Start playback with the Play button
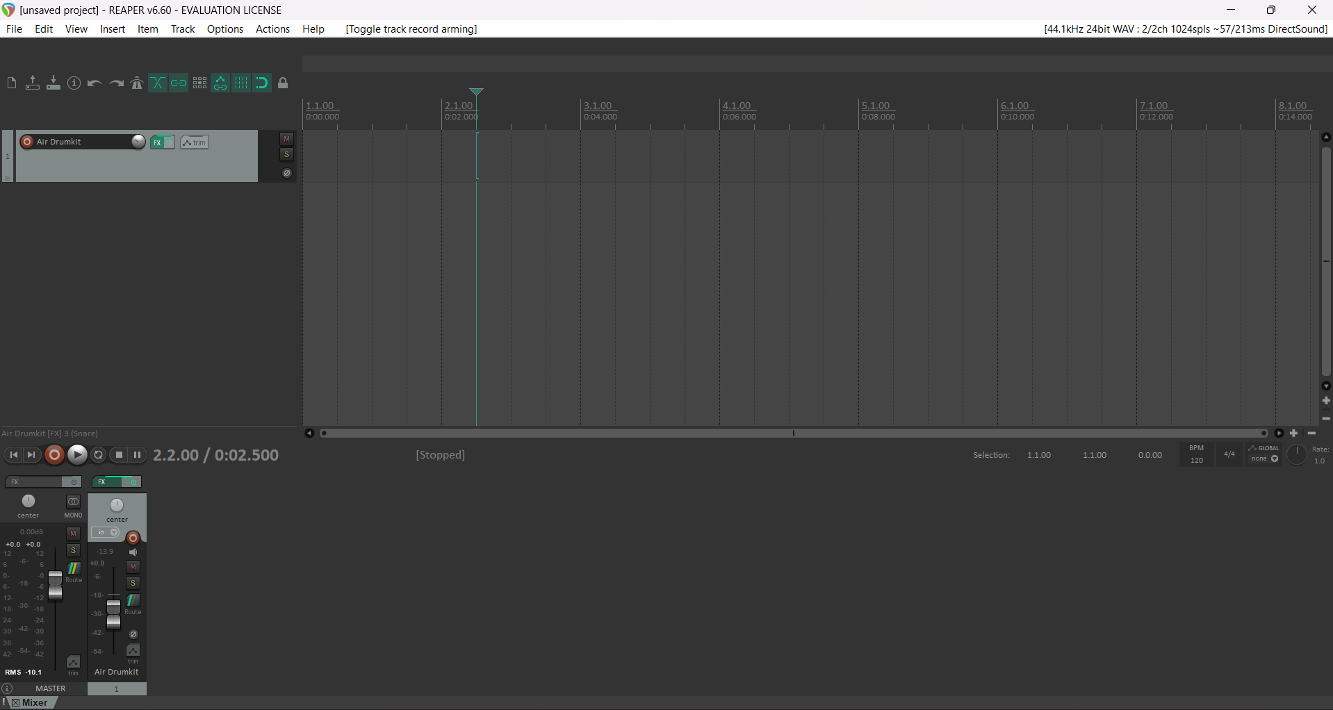Viewport: 1333px width, 710px height. pyautogui.click(x=77, y=455)
